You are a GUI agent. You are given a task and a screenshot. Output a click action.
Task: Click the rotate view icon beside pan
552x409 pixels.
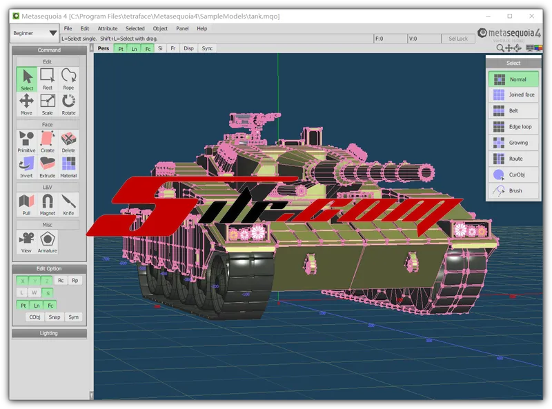pyautogui.click(x=517, y=48)
